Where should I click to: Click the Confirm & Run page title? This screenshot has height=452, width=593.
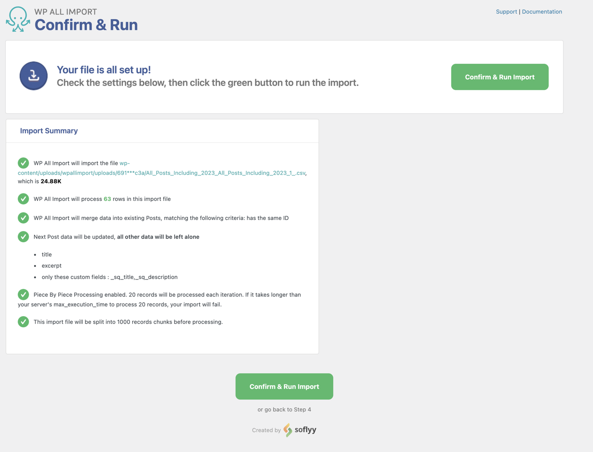pyautogui.click(x=86, y=25)
